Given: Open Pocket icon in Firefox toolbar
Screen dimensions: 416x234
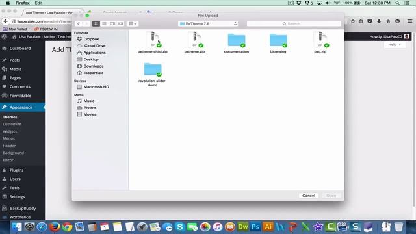Looking at the screenshot, I should pos(370,21).
